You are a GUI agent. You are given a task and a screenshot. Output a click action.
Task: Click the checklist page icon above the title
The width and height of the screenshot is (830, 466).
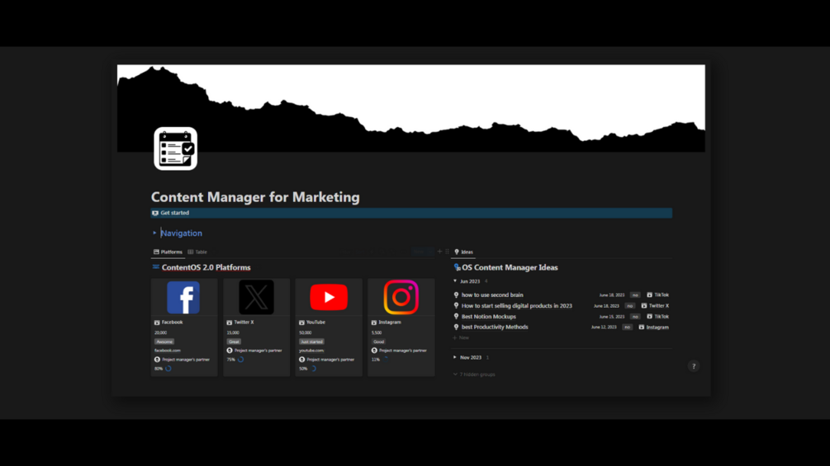click(x=175, y=148)
